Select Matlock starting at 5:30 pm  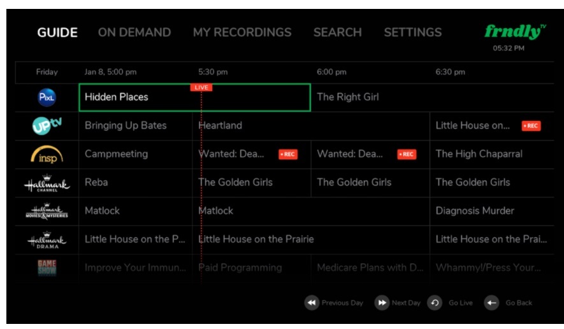tap(311, 211)
